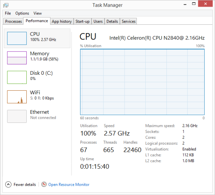Switch to the Processes tab
215x195 pixels.
[x=13, y=21]
